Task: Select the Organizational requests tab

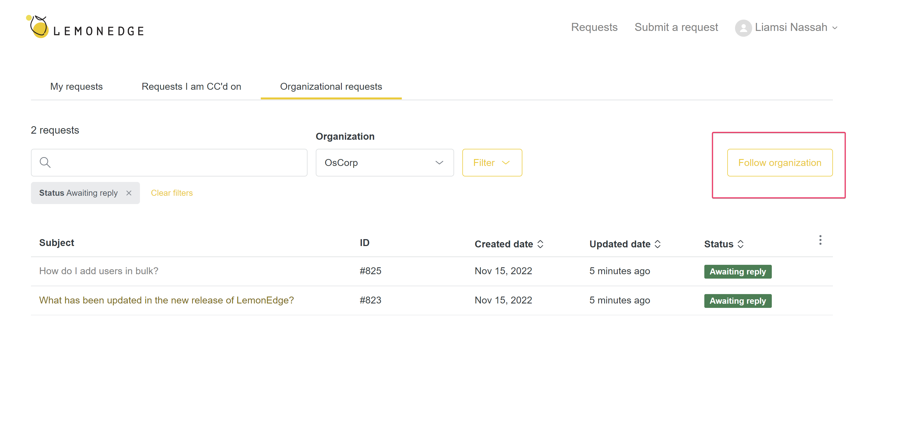Action: [x=331, y=86]
